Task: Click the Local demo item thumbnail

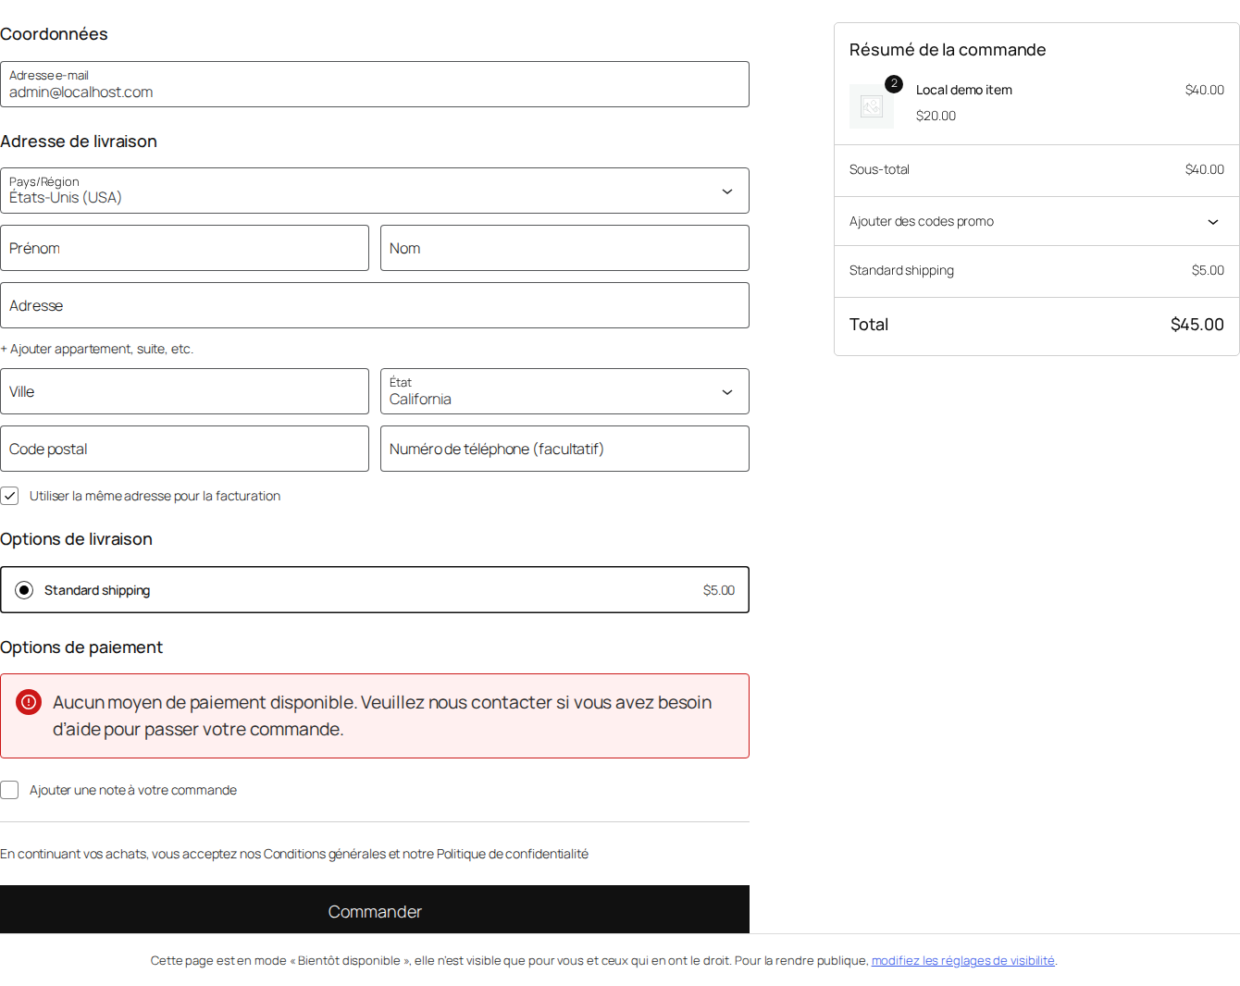Action: click(x=872, y=106)
